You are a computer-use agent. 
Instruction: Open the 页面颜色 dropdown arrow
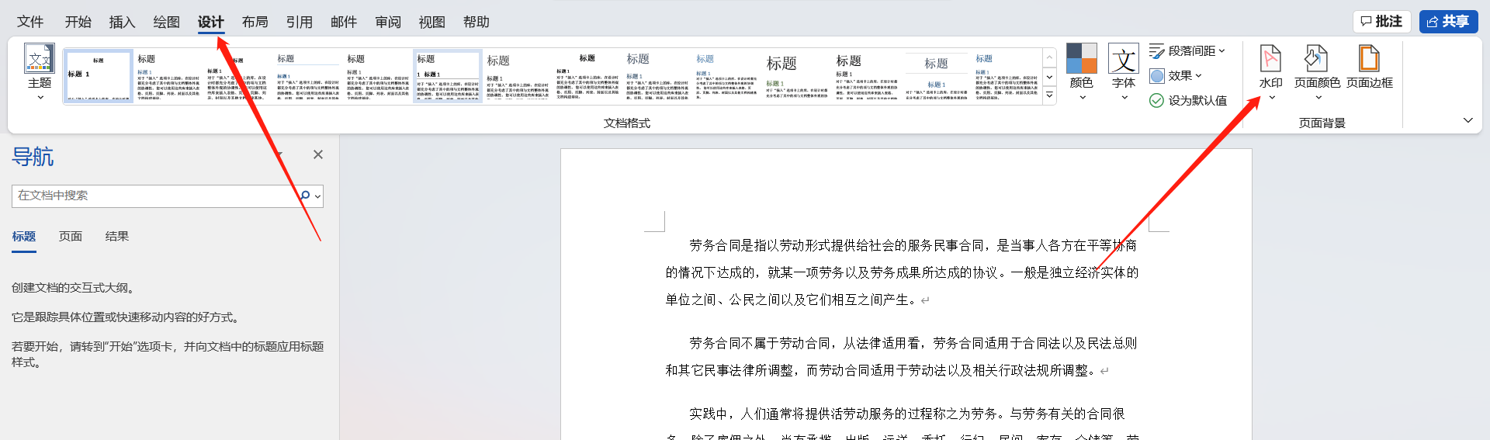[1318, 98]
